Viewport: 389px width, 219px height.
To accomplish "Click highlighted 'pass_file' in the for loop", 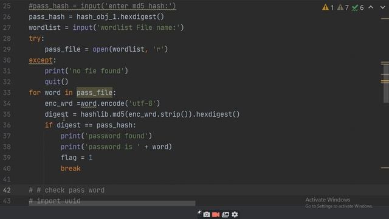I will [x=94, y=92].
